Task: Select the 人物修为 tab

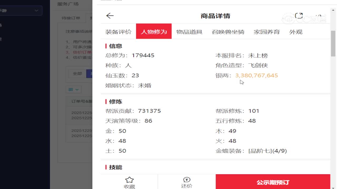Action: (154, 31)
